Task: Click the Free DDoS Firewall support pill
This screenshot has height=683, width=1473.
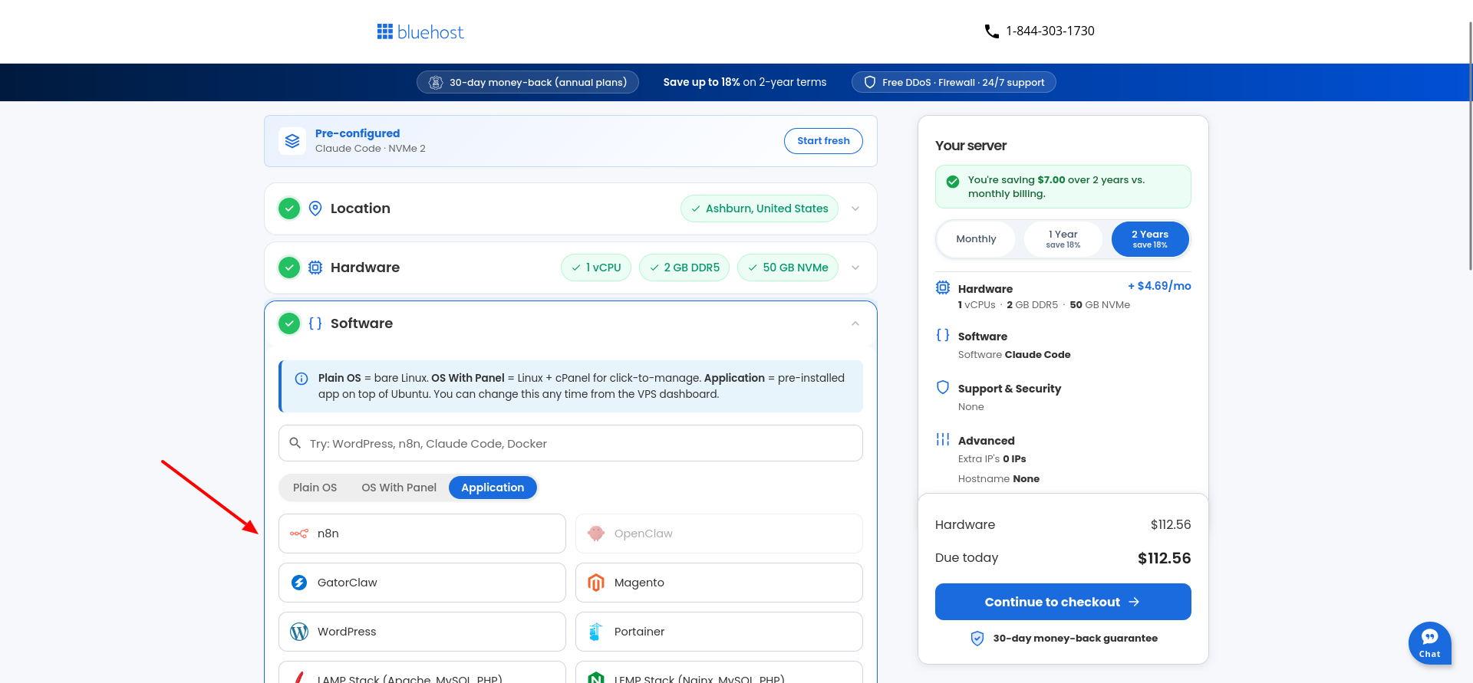Action: pyautogui.click(x=954, y=82)
